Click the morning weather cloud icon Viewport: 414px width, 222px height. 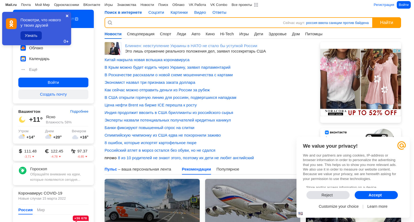point(22,137)
